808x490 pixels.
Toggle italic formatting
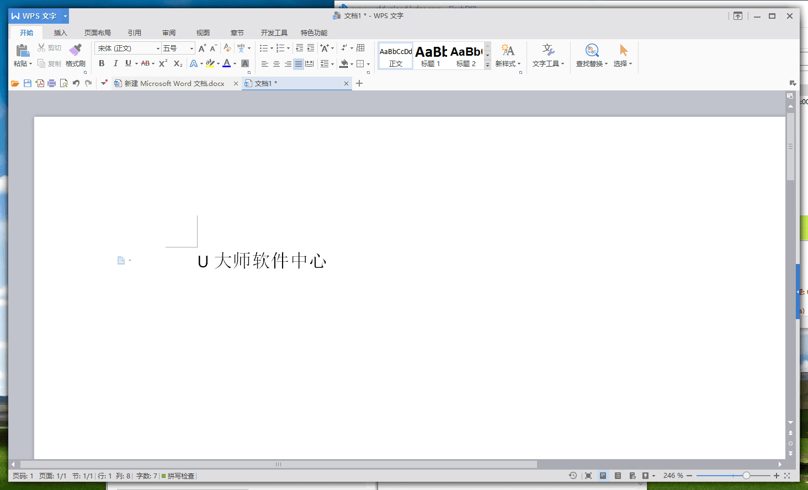pyautogui.click(x=115, y=63)
